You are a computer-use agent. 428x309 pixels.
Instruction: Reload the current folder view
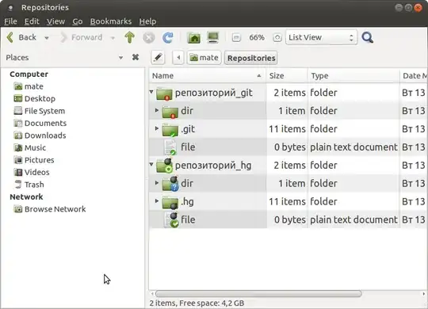[x=167, y=37]
